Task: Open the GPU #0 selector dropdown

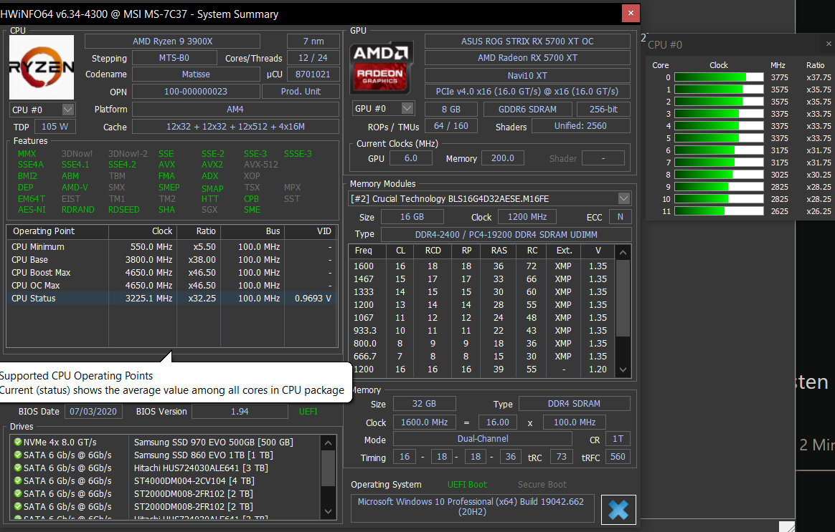Action: tap(407, 108)
